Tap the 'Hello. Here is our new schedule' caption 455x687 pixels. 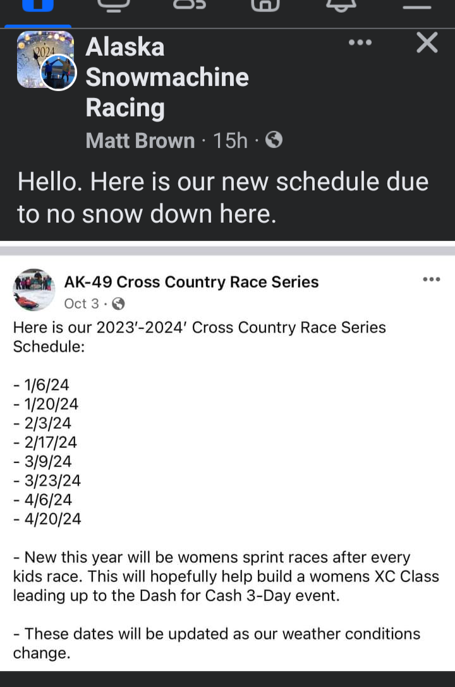222,197
